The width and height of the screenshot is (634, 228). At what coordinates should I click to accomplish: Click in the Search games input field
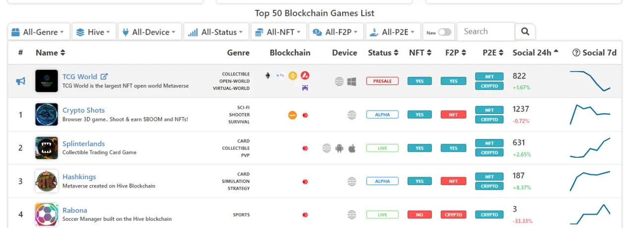point(486,32)
